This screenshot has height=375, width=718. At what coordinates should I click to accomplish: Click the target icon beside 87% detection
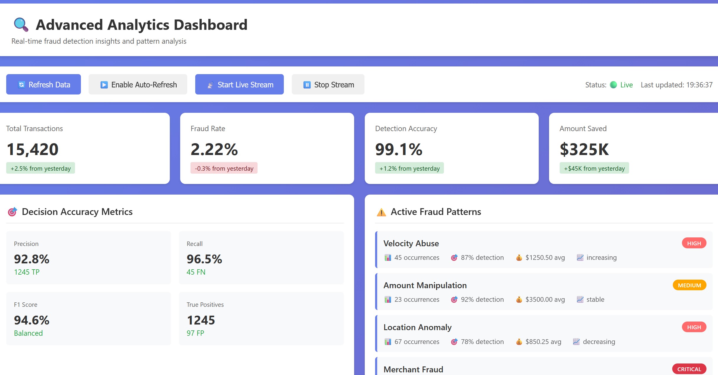(x=454, y=257)
